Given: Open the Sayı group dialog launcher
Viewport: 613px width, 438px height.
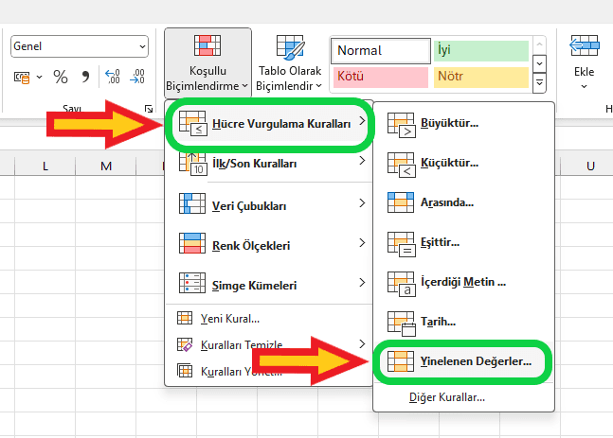Looking at the screenshot, I should [149, 109].
